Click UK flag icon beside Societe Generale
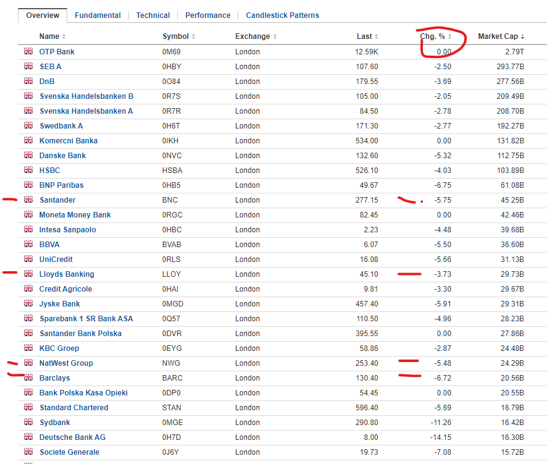547x464 pixels. click(28, 452)
